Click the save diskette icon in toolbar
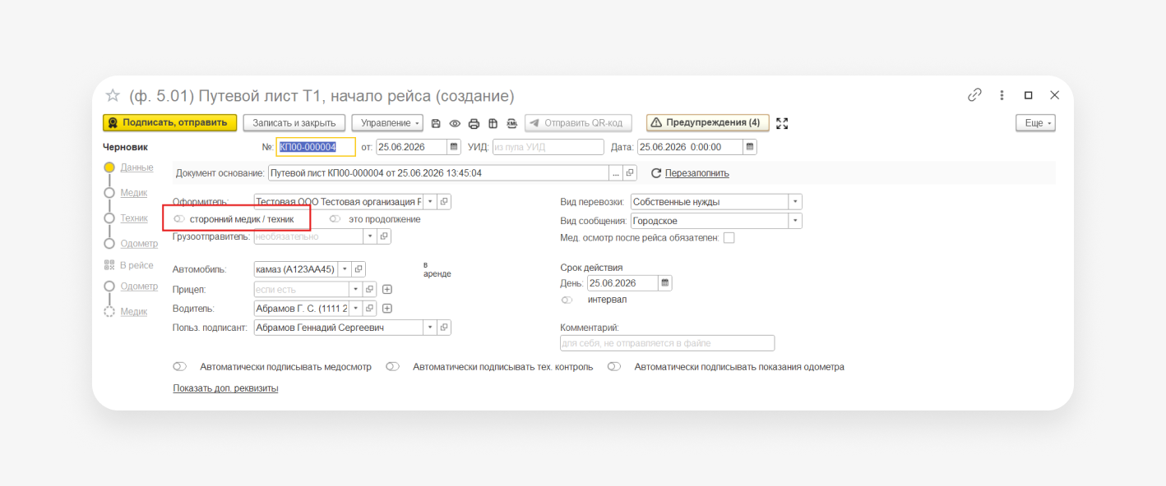 tap(436, 123)
